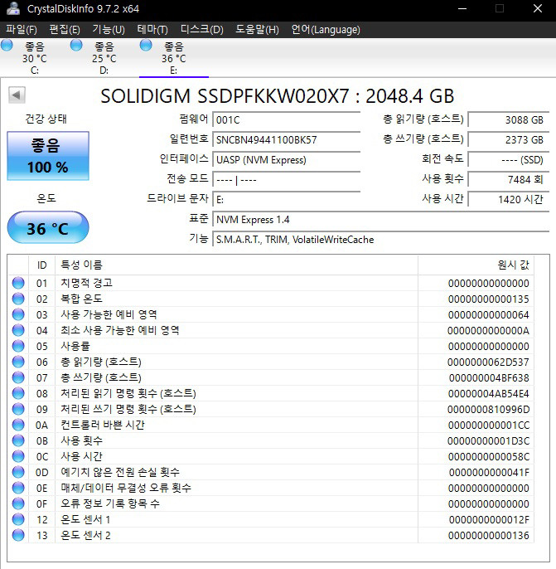556x569 pixels.
Task: Click status orb of 0D 예기치 않은 전원 손실 횟수
Action: pyautogui.click(x=18, y=472)
